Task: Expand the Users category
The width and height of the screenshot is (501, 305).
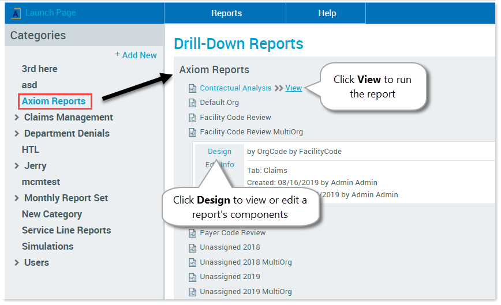Action: point(16,263)
